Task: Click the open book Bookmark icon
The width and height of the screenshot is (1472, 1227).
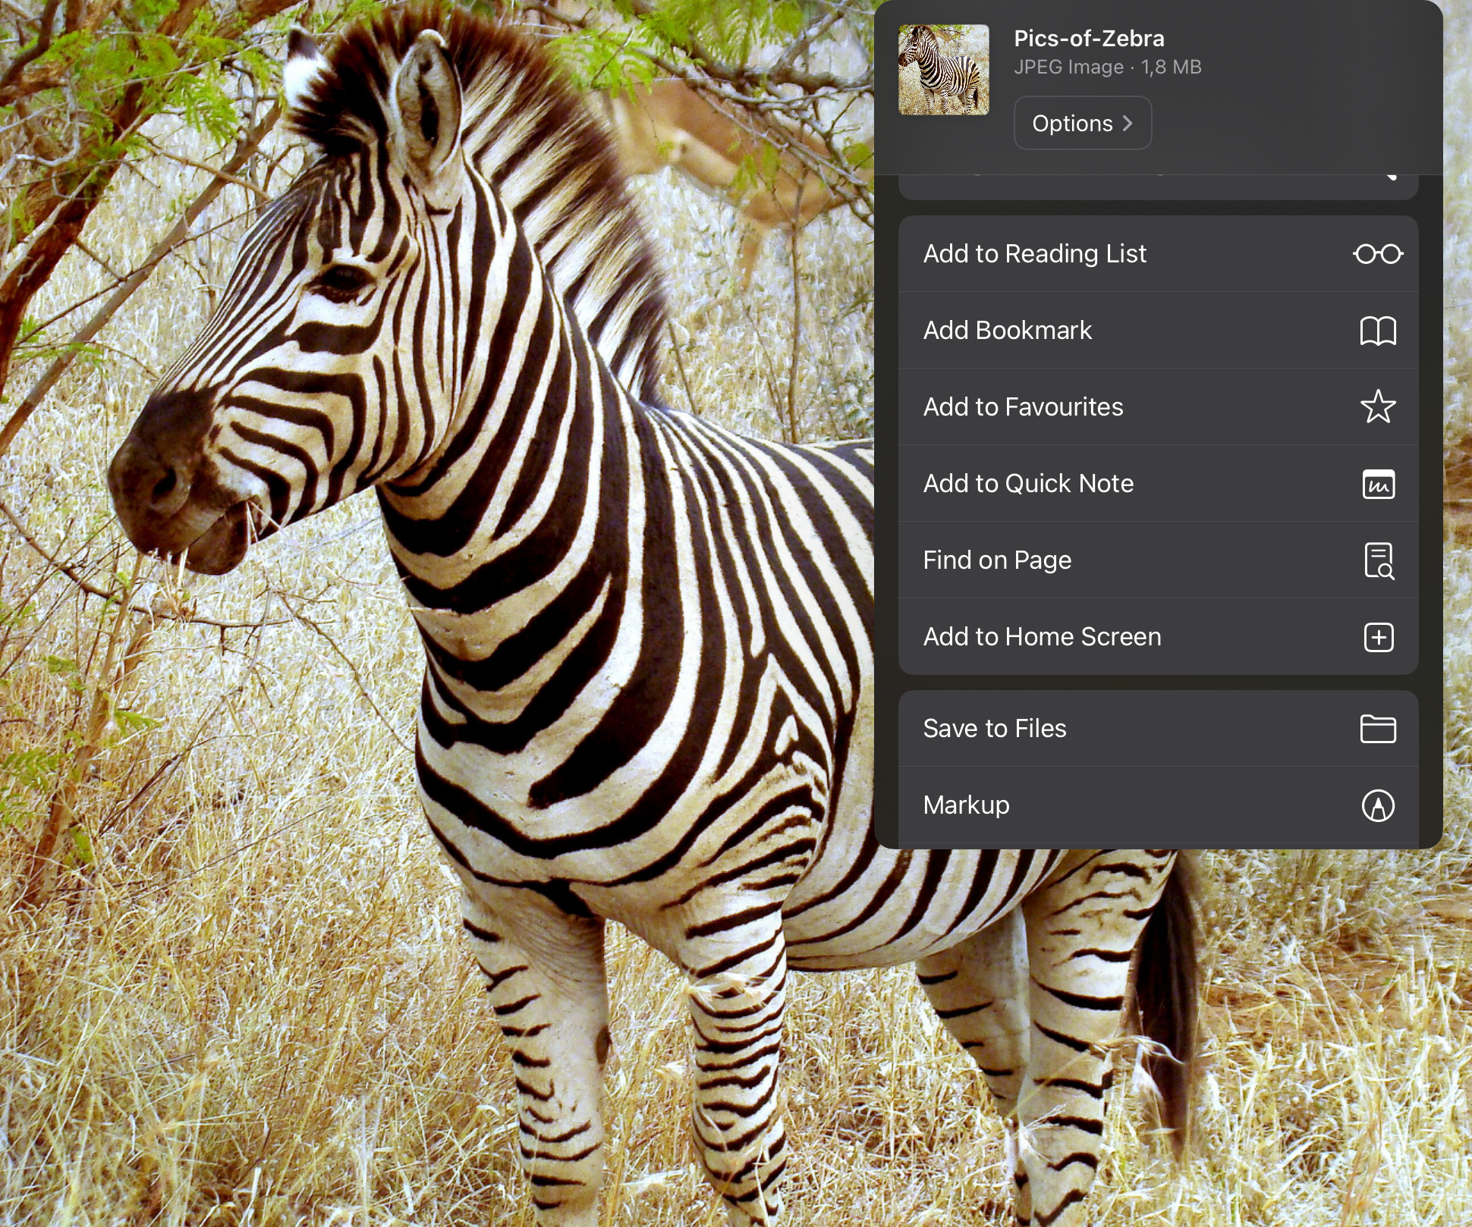Action: (x=1378, y=331)
